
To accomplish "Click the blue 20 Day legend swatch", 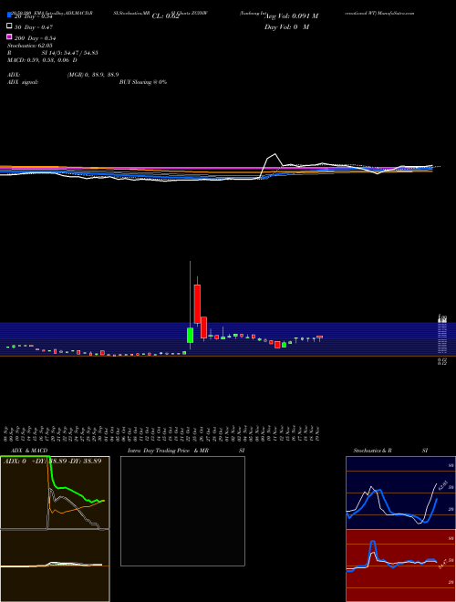I will pyautogui.click(x=9, y=16).
